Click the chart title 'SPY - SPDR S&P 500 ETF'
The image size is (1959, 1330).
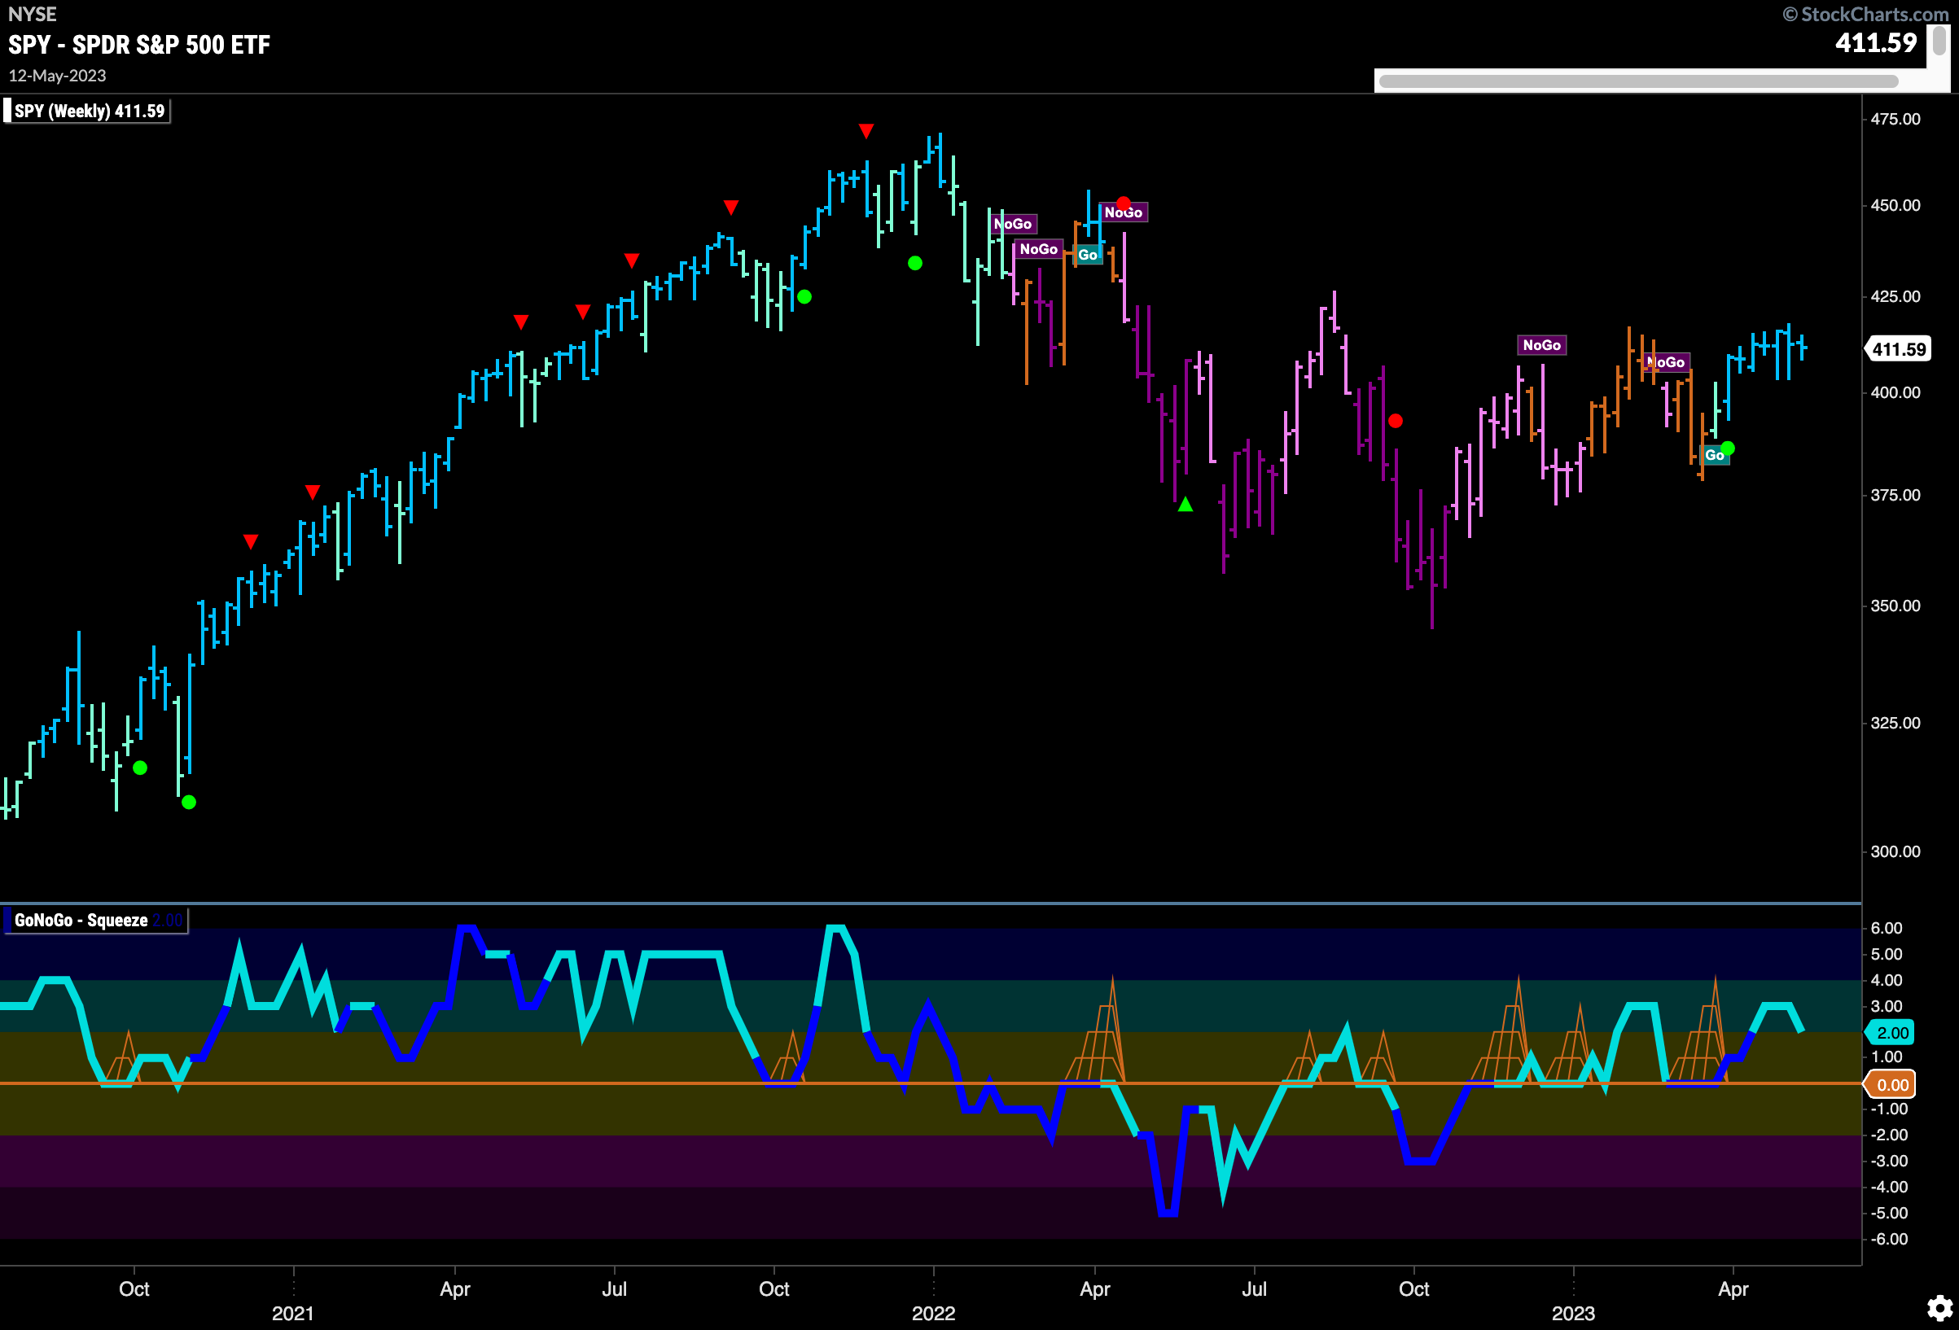139,45
